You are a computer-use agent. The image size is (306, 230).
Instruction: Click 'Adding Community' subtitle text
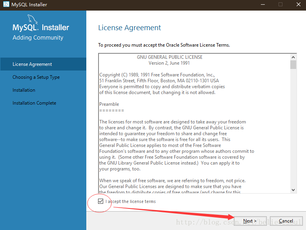(38, 38)
